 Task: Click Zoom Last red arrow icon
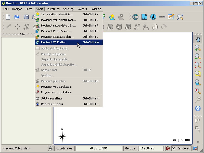click(x=198, y=91)
